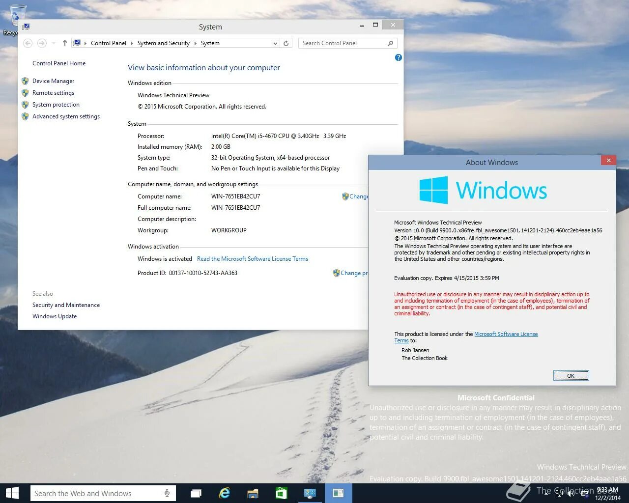Select System and Security breadcrumb
629x503 pixels.
pos(163,43)
